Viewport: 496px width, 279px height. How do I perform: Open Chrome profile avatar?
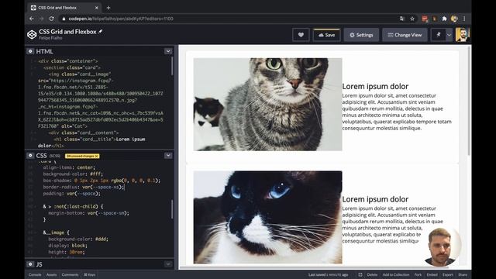click(x=454, y=19)
